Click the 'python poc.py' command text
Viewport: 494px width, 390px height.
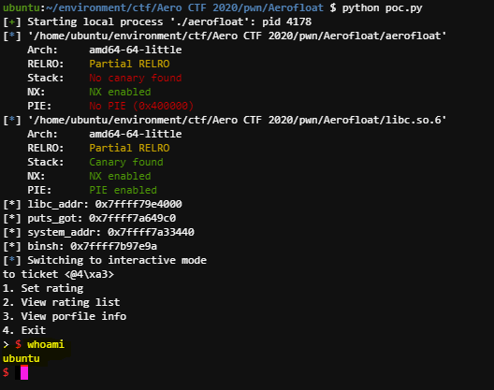pos(382,7)
